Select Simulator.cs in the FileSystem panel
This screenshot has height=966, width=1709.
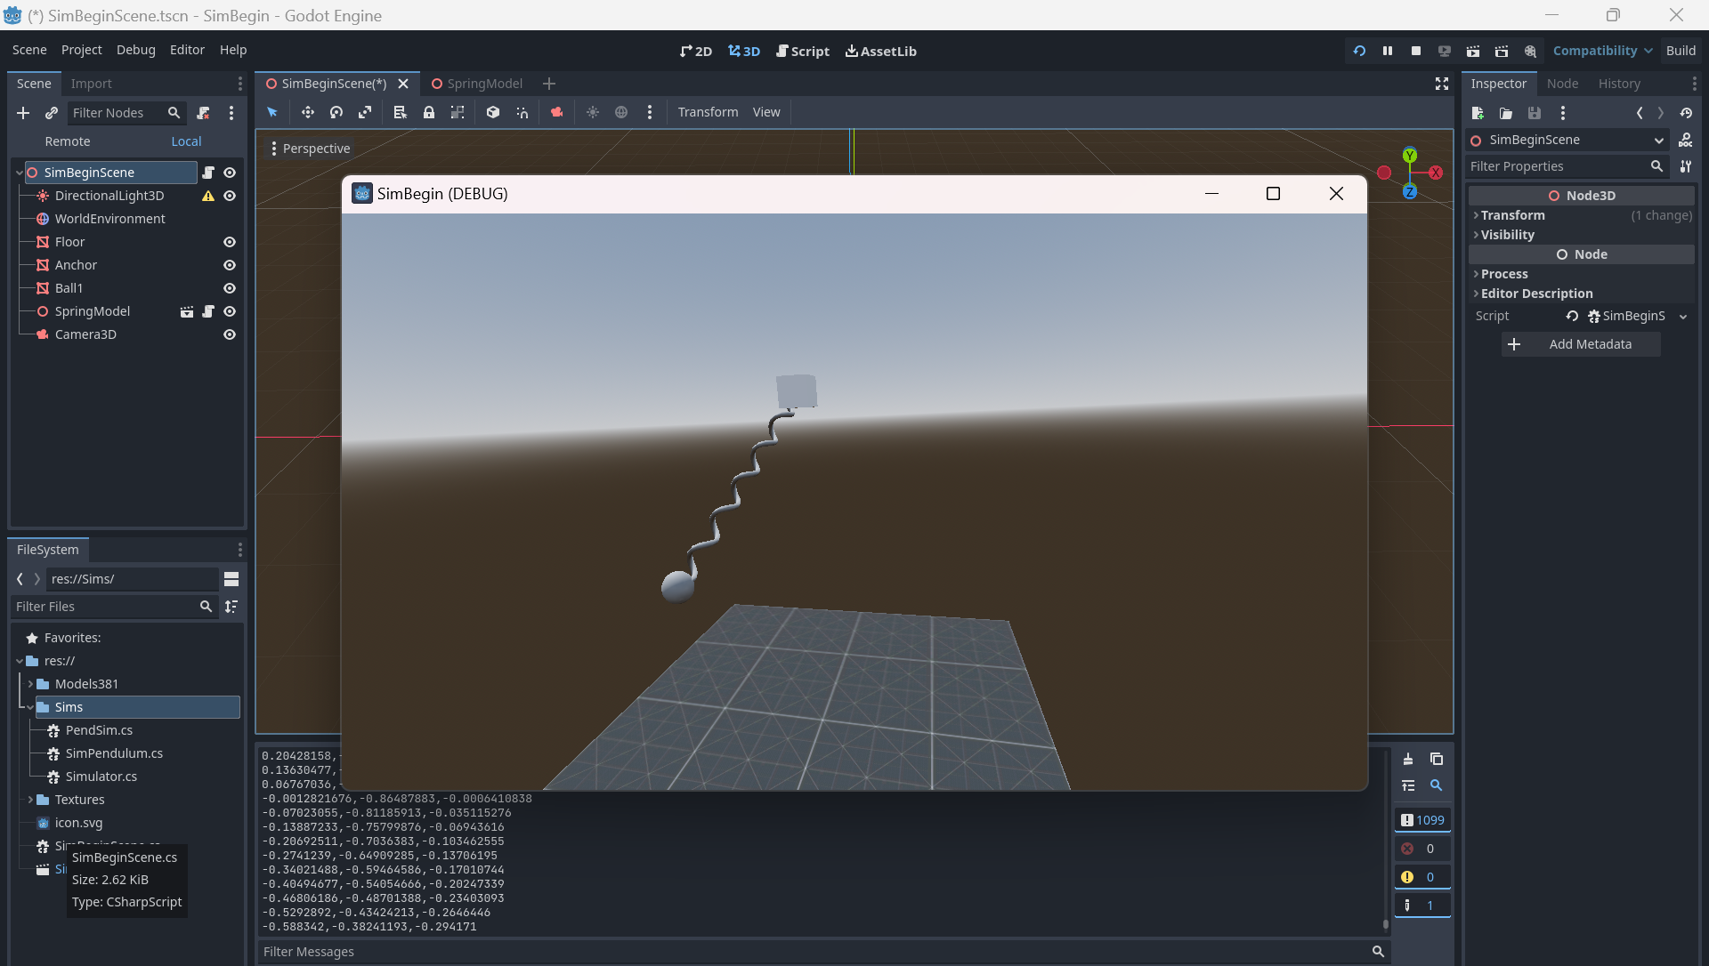(x=101, y=776)
